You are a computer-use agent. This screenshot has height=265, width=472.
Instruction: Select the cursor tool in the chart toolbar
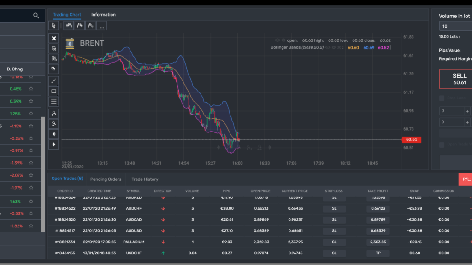54,25
